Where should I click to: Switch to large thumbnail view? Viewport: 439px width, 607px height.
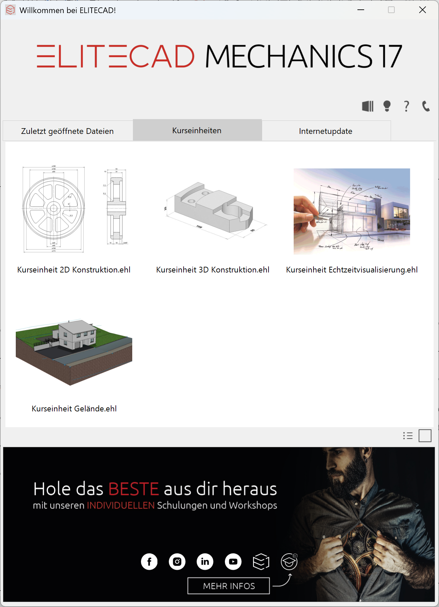tap(425, 436)
